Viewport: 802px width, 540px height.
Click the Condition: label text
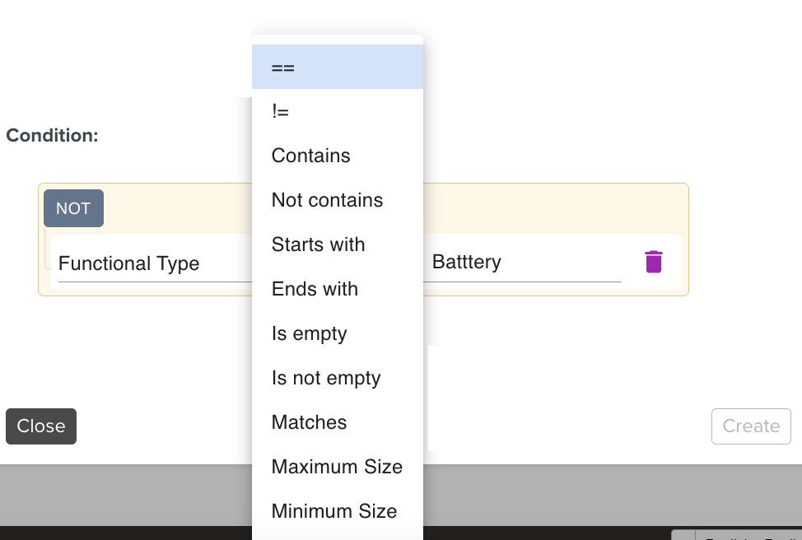click(52, 135)
